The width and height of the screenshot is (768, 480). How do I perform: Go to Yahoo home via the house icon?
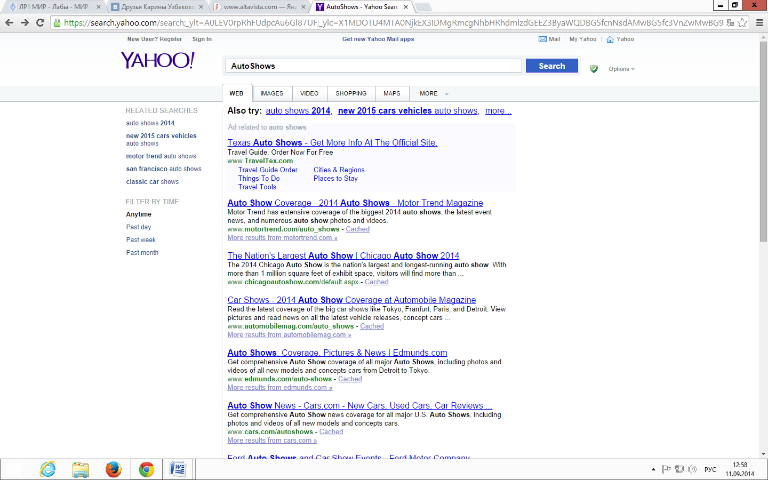click(610, 39)
